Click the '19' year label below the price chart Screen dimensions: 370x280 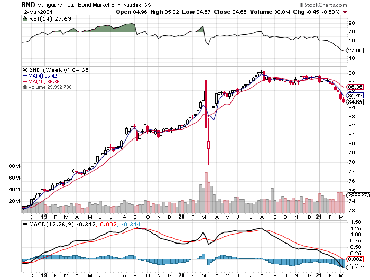pyautogui.click(x=44, y=217)
